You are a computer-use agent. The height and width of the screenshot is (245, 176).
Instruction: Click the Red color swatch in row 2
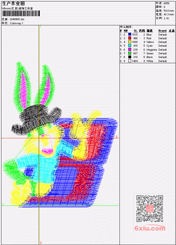(129, 38)
